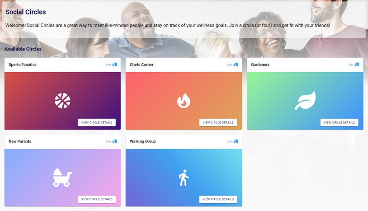Screen dimensions: 368x211
Task: View circle details for Walking Group
Action: click(x=218, y=199)
